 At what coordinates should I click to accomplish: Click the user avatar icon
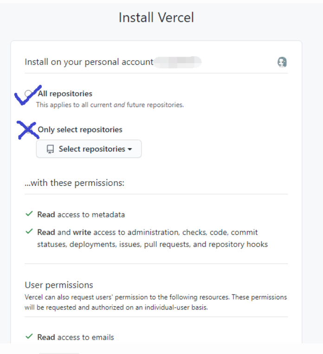282,62
